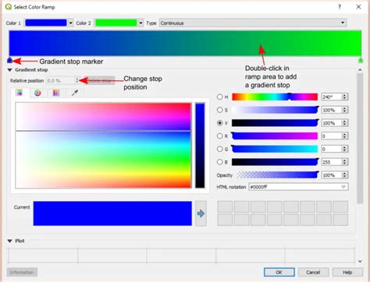370x282 pixels.
Task: Click the help question mark icon
Action: [340, 7]
